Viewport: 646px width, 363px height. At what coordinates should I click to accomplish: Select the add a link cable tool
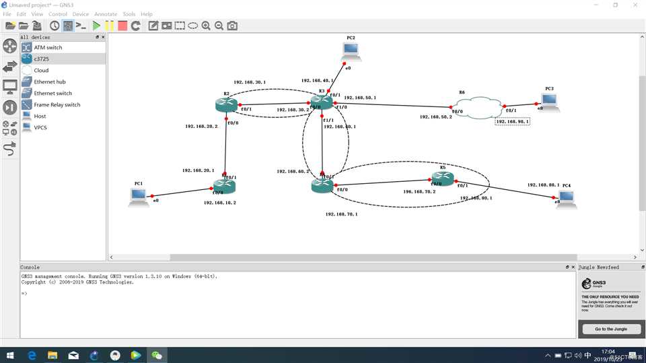10,148
